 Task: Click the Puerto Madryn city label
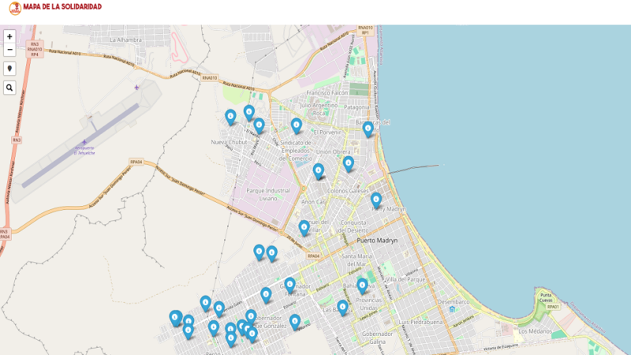click(377, 241)
